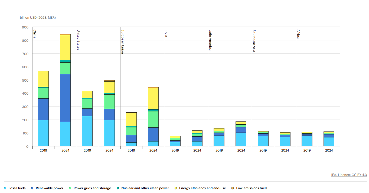Select Latin America 2024 renewable power segment

point(241,130)
